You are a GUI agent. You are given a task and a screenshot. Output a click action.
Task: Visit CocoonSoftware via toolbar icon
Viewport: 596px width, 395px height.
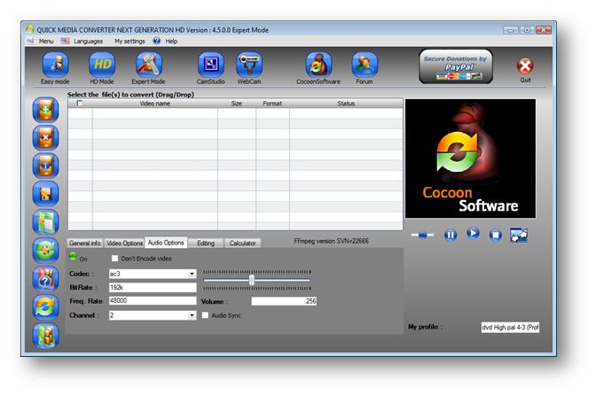(318, 65)
